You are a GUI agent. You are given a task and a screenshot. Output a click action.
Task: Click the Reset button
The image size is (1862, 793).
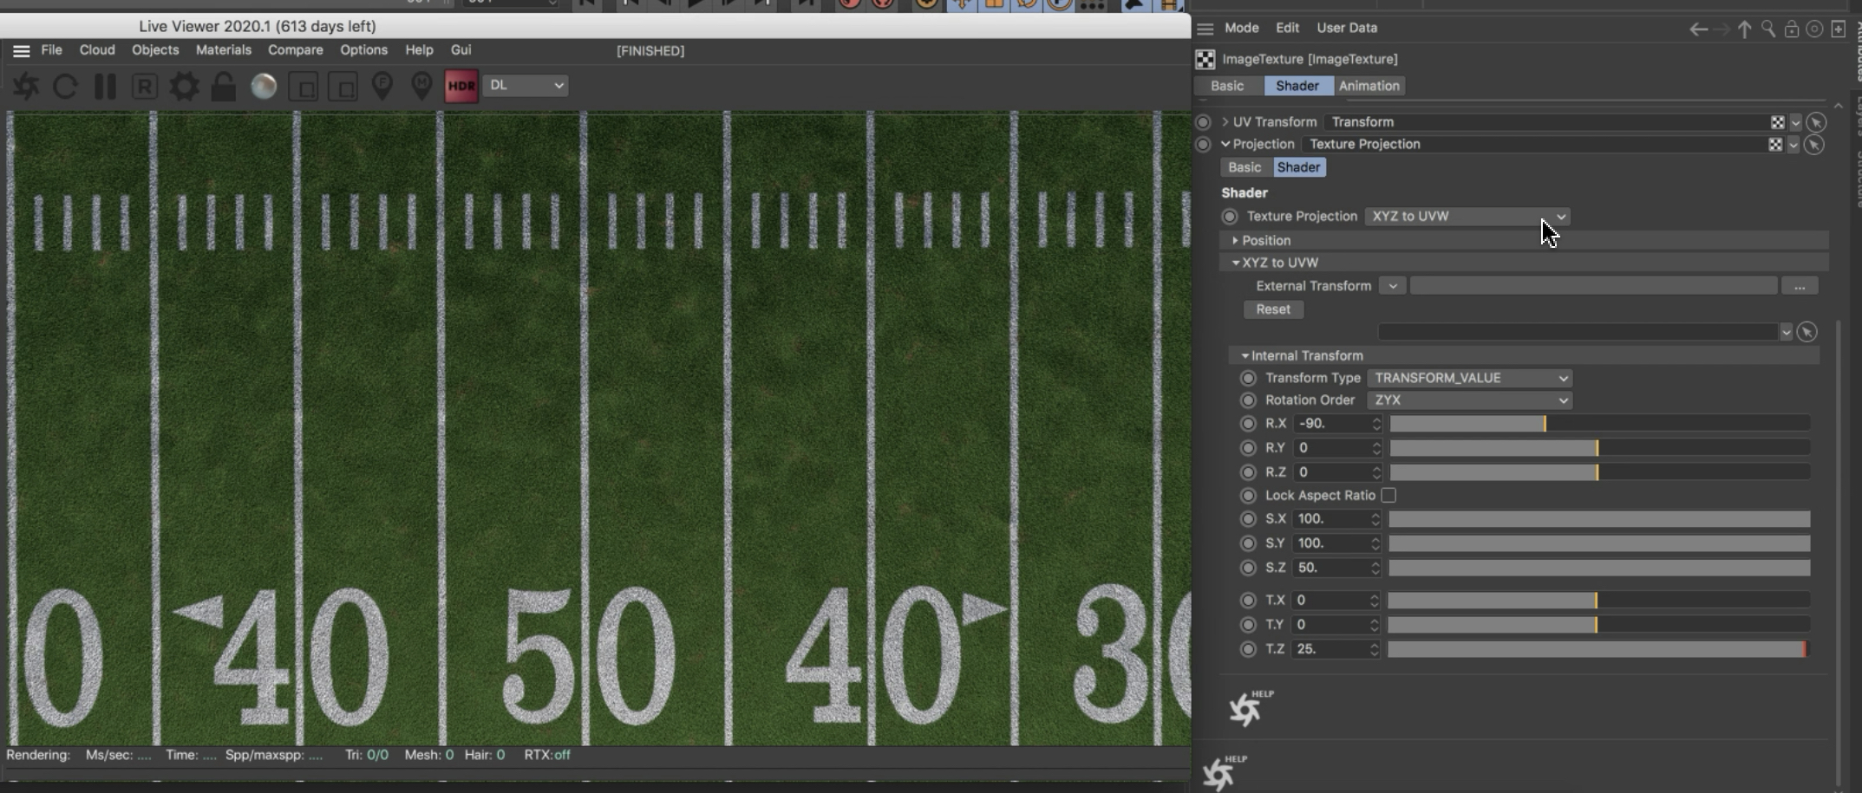[1273, 309]
